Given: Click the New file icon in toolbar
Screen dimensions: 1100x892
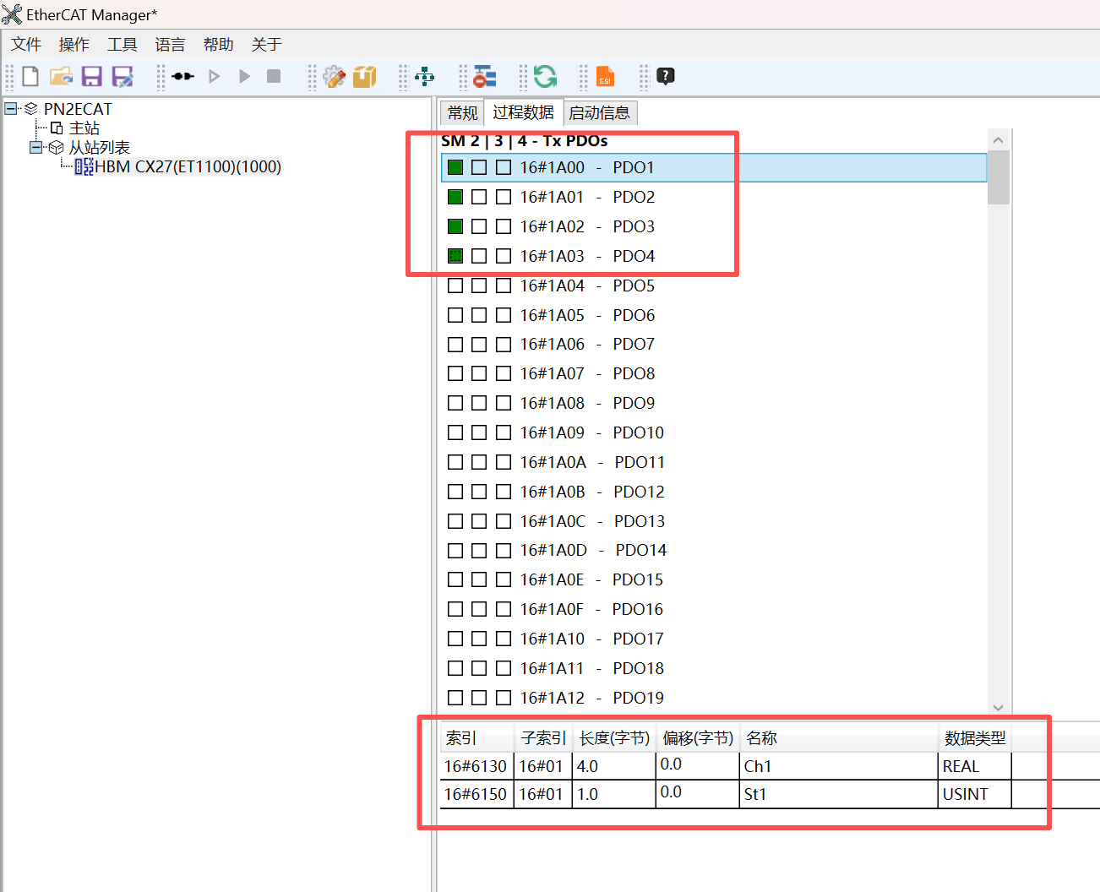Looking at the screenshot, I should [30, 77].
